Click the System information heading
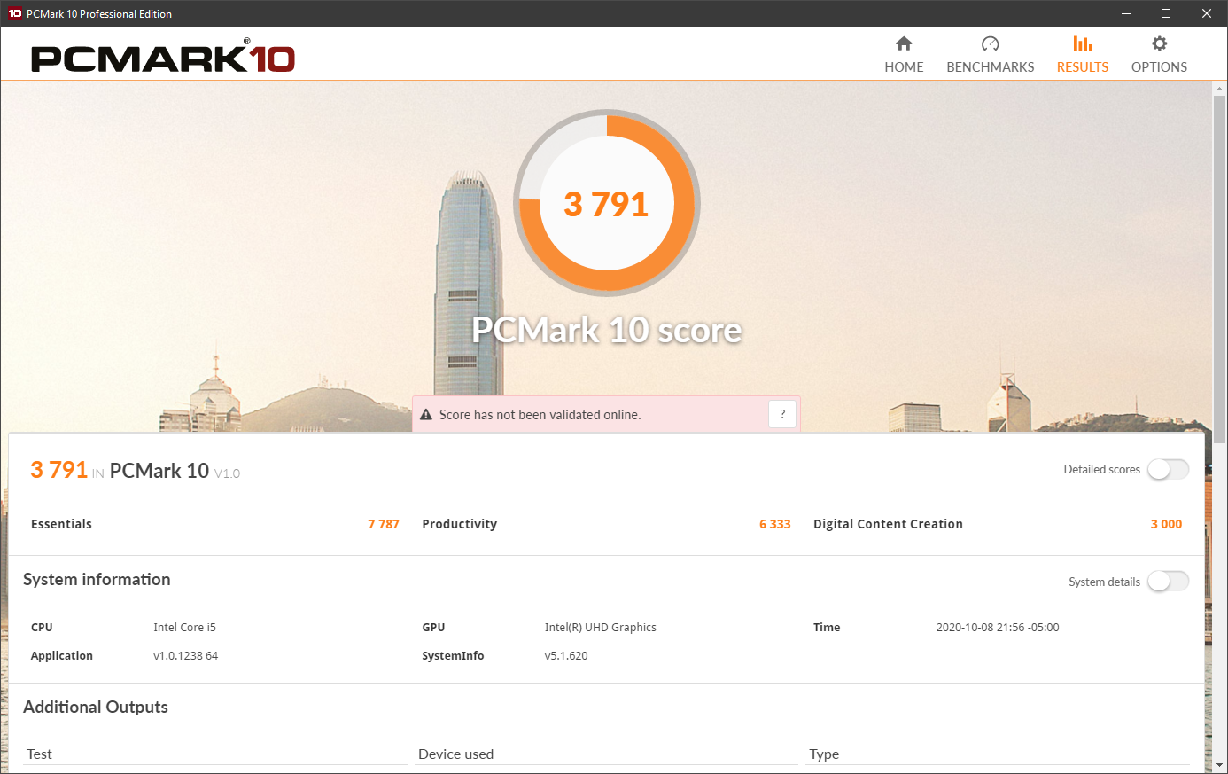The image size is (1228, 774). coord(97,580)
